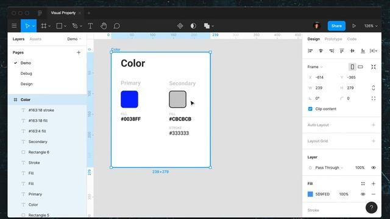Add a new fill with plus
Screen dimensions: 390x219
(x=374, y=184)
